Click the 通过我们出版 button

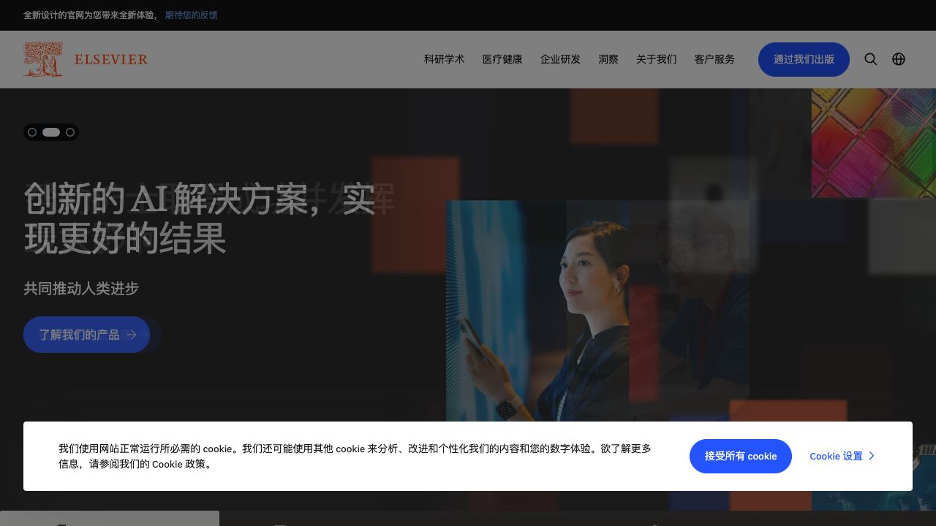pyautogui.click(x=804, y=59)
